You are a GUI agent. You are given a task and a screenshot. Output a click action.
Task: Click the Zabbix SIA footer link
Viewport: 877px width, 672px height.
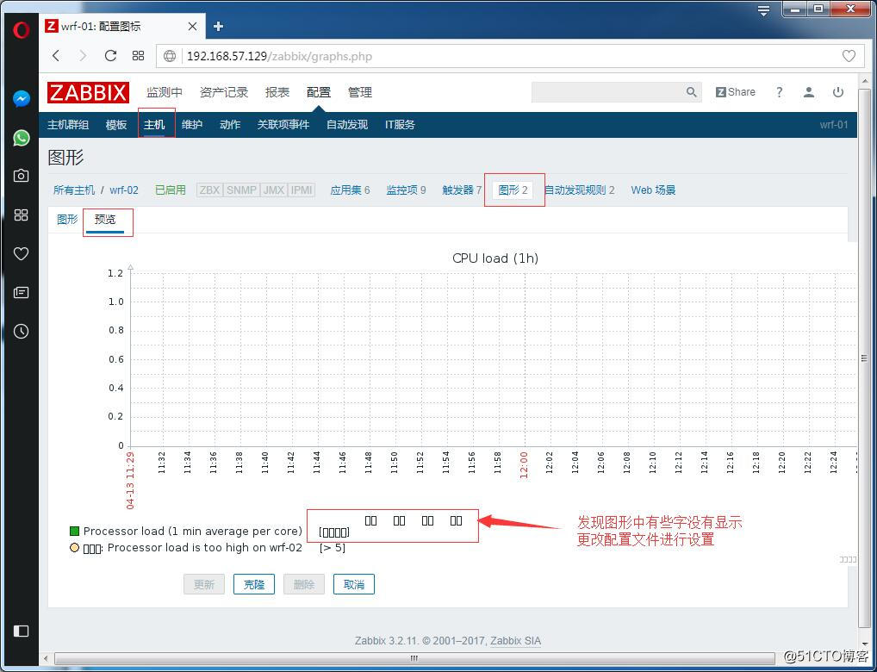point(516,641)
